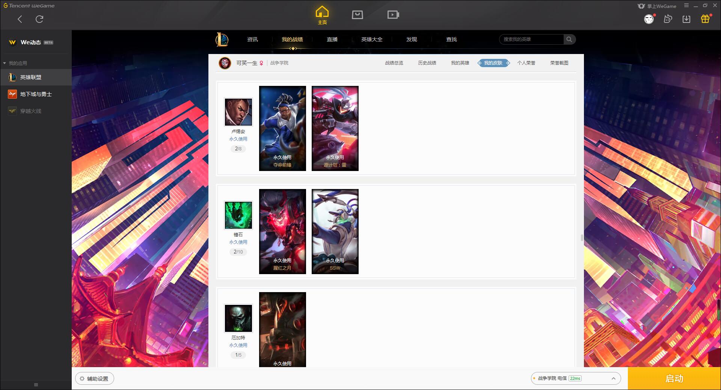Screen dimensions: 721x390
Task: Open the SSW skin card
Action: [335, 231]
